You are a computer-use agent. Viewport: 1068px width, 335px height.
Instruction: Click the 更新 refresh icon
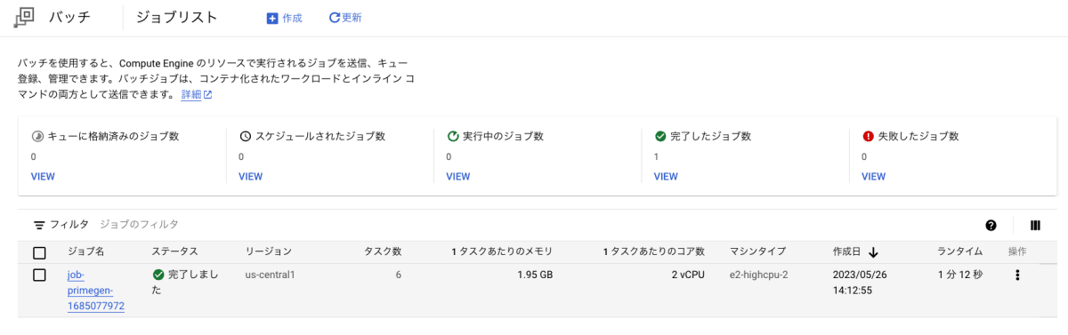[x=334, y=18]
